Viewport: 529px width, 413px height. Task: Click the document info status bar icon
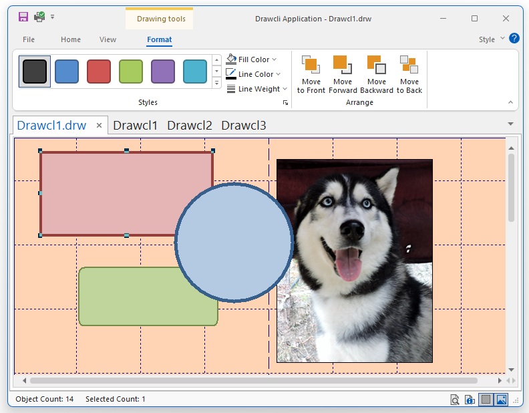470,400
